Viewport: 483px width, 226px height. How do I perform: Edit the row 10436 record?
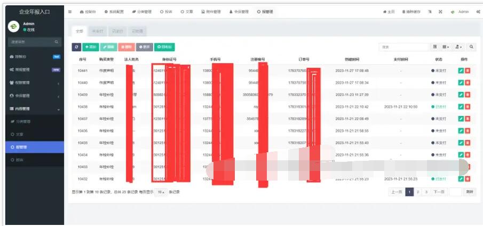coord(461,131)
